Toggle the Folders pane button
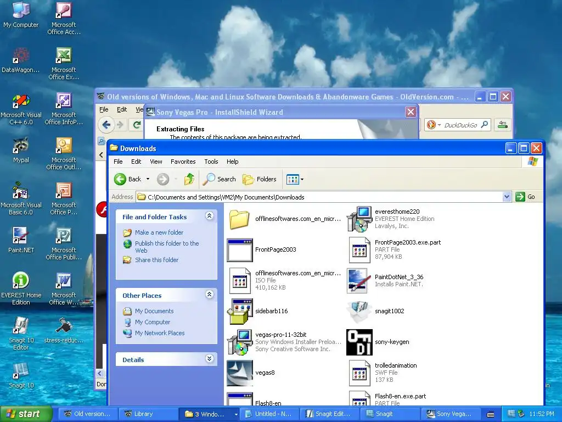The height and width of the screenshot is (422, 562). click(x=260, y=179)
